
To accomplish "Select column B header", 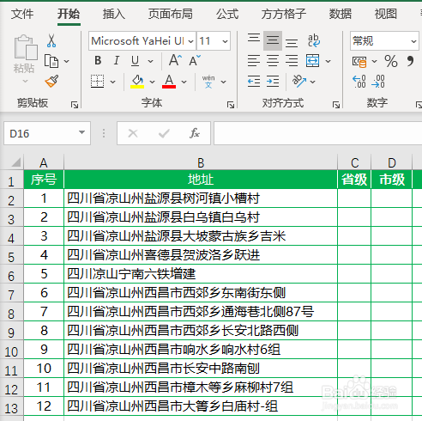I will click(201, 162).
